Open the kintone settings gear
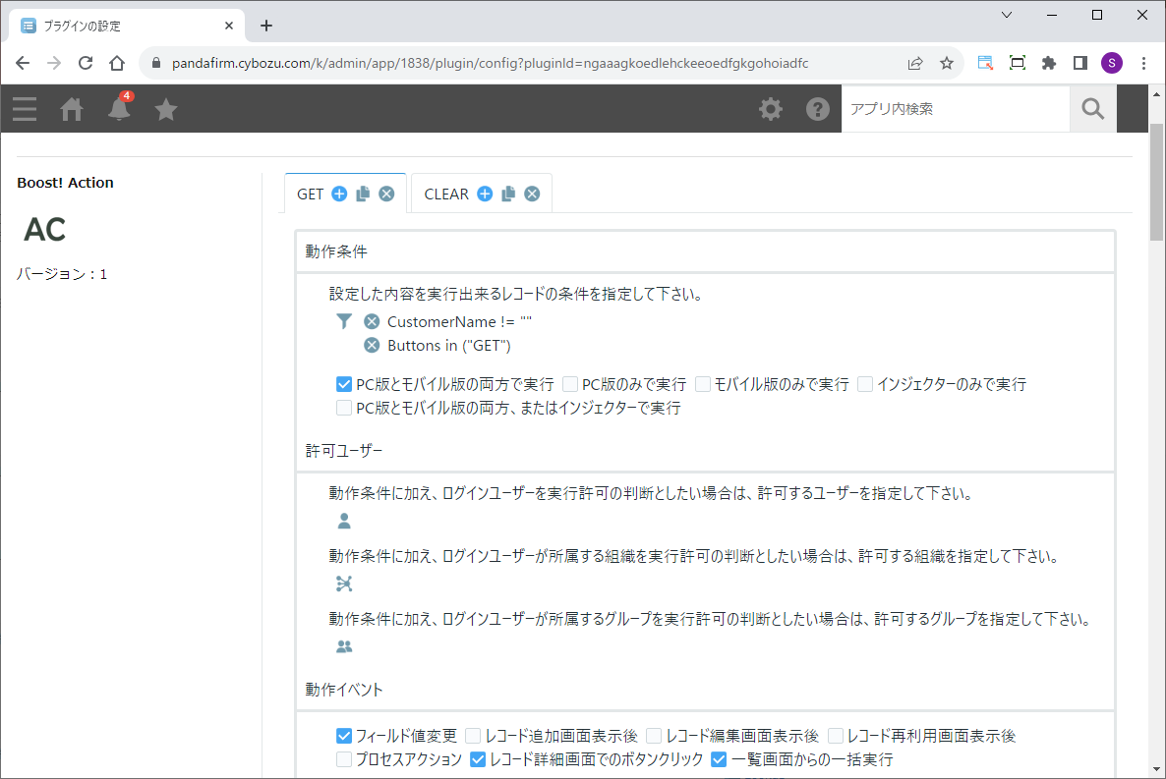 click(771, 109)
